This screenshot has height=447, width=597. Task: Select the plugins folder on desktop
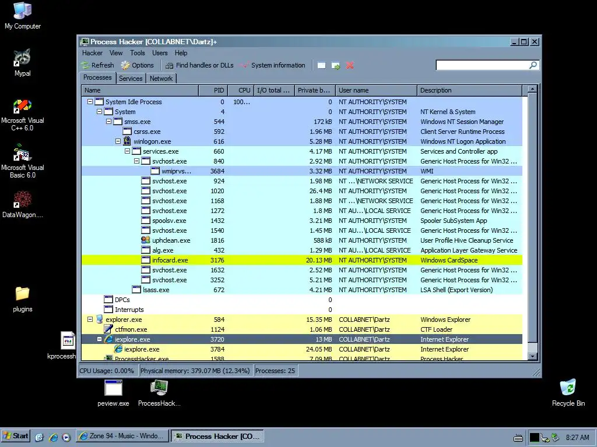(x=23, y=300)
